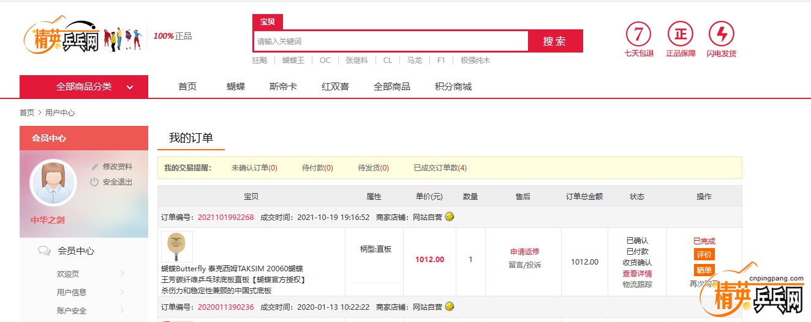Click the 蝴蝶王 hot keyword
This screenshot has width=811, height=322.
(x=293, y=60)
